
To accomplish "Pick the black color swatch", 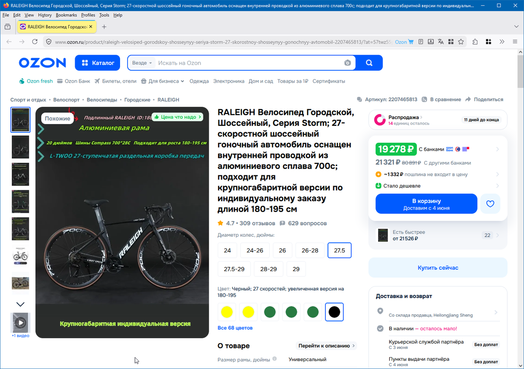I will [x=334, y=312].
